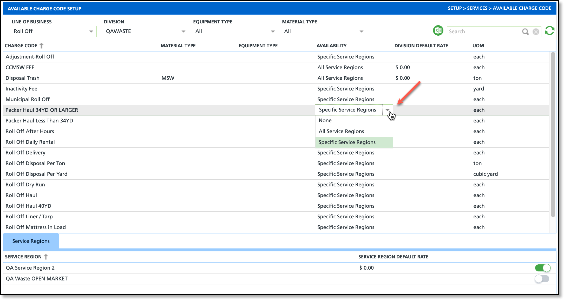
Task: Click the charge code list scrollbar
Action: pyautogui.click(x=553, y=134)
